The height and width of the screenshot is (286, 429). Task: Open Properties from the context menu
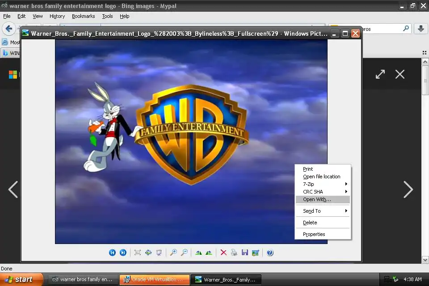(x=323, y=234)
